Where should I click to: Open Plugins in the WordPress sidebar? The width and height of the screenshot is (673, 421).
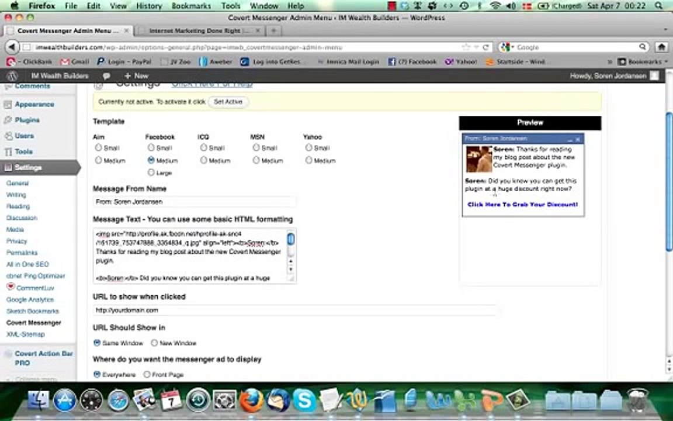coord(27,120)
